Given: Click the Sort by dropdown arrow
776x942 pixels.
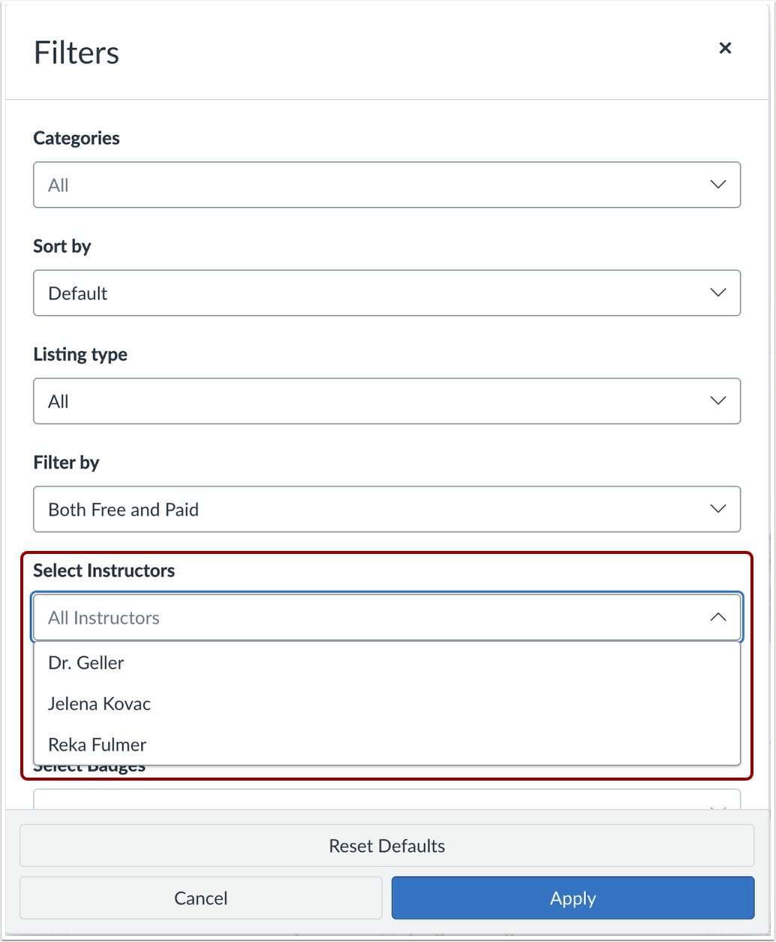Looking at the screenshot, I should point(718,293).
